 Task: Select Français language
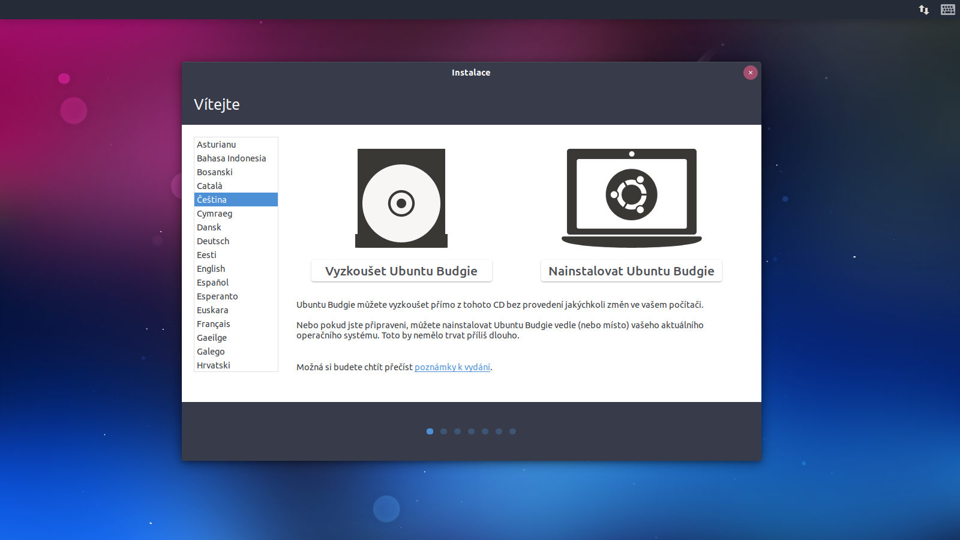pos(236,324)
